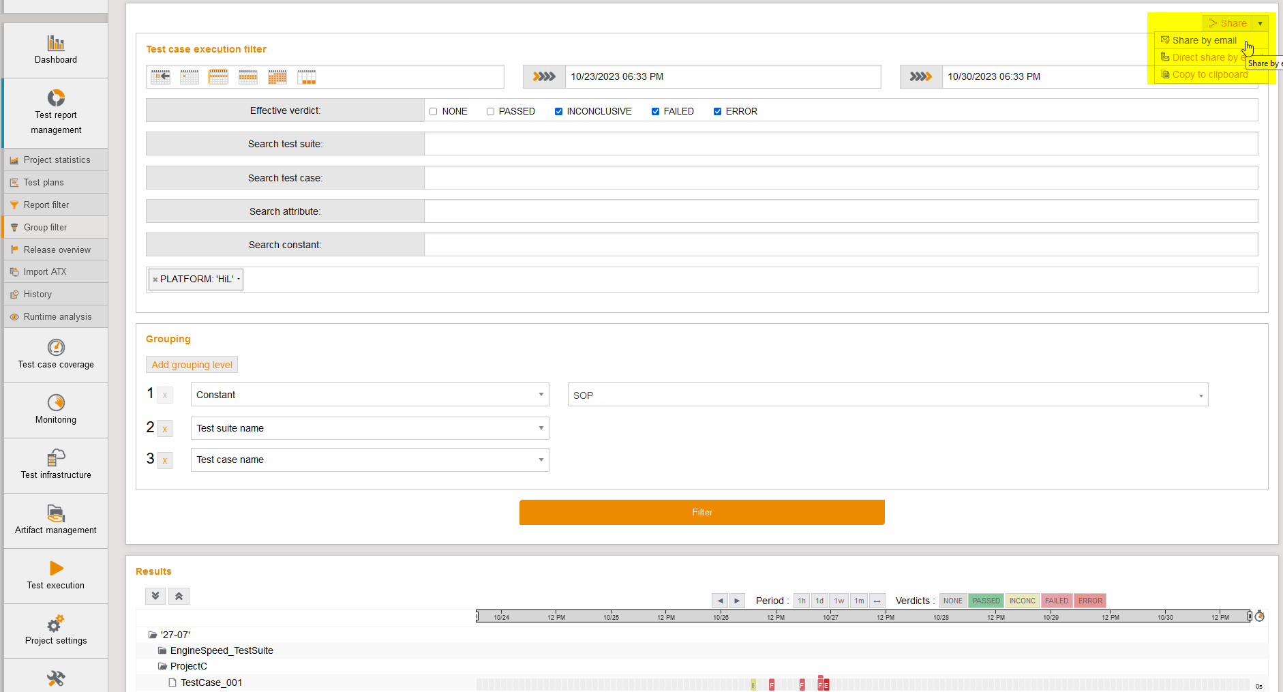The width and height of the screenshot is (1283, 692).
Task: Select Monitoring in the sidebar
Action: click(55, 410)
